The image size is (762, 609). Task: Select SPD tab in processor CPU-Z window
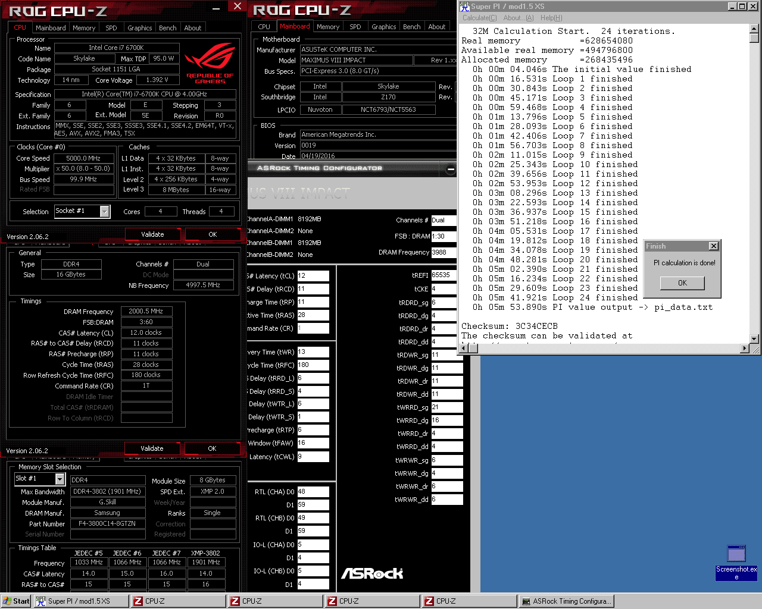tap(111, 28)
